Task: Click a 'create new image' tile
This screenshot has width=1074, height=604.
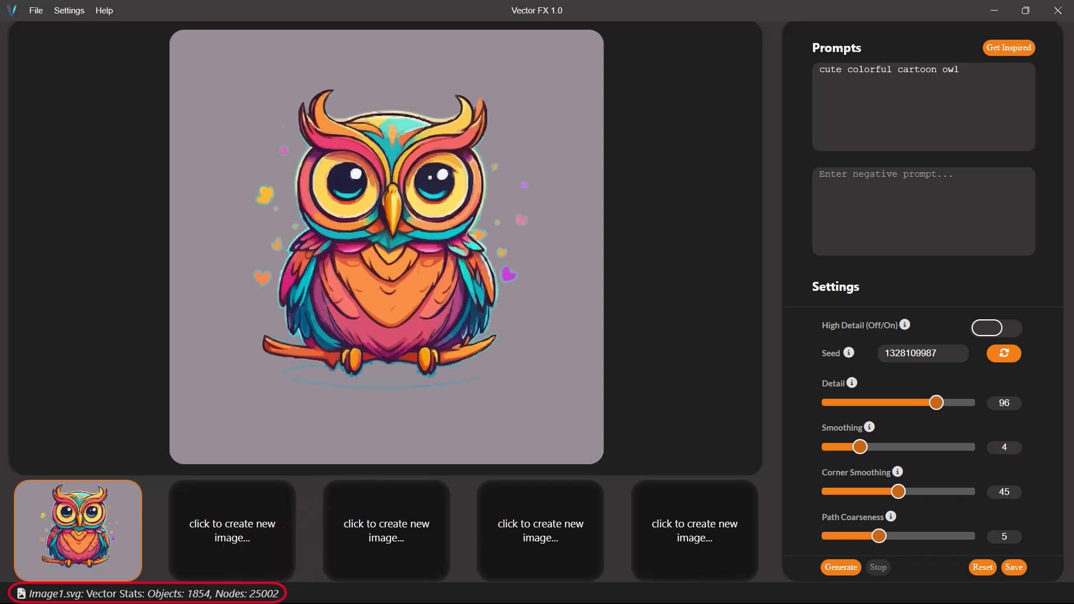Action: (x=232, y=530)
